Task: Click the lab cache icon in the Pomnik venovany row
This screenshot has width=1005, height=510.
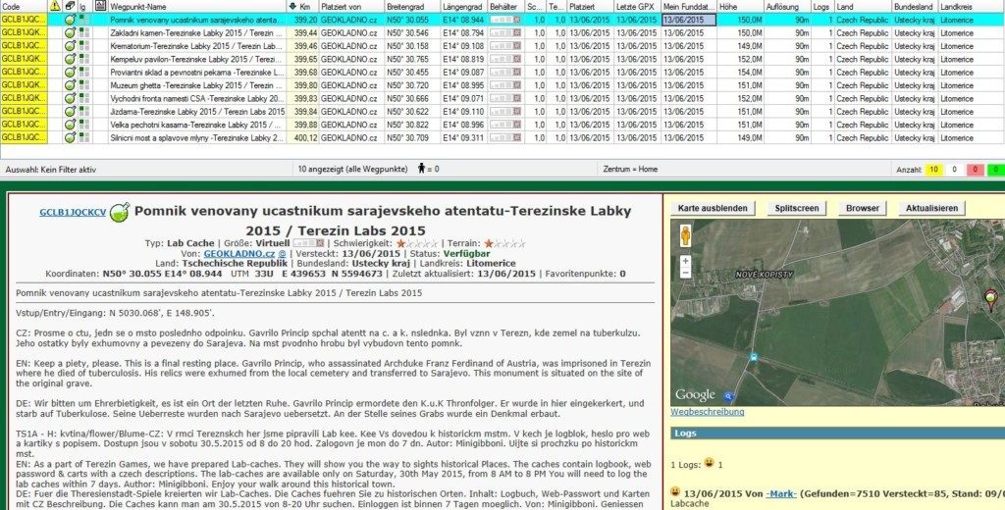Action: 70,20
